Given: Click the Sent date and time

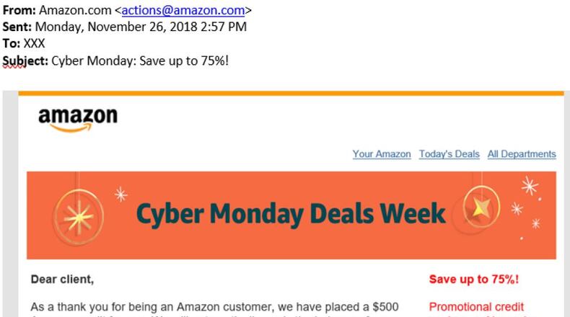Looking at the screenshot, I should pos(143,27).
